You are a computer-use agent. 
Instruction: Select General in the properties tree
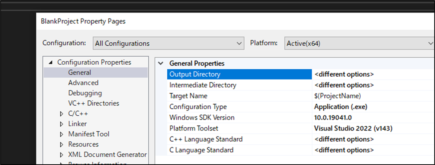pos(79,73)
